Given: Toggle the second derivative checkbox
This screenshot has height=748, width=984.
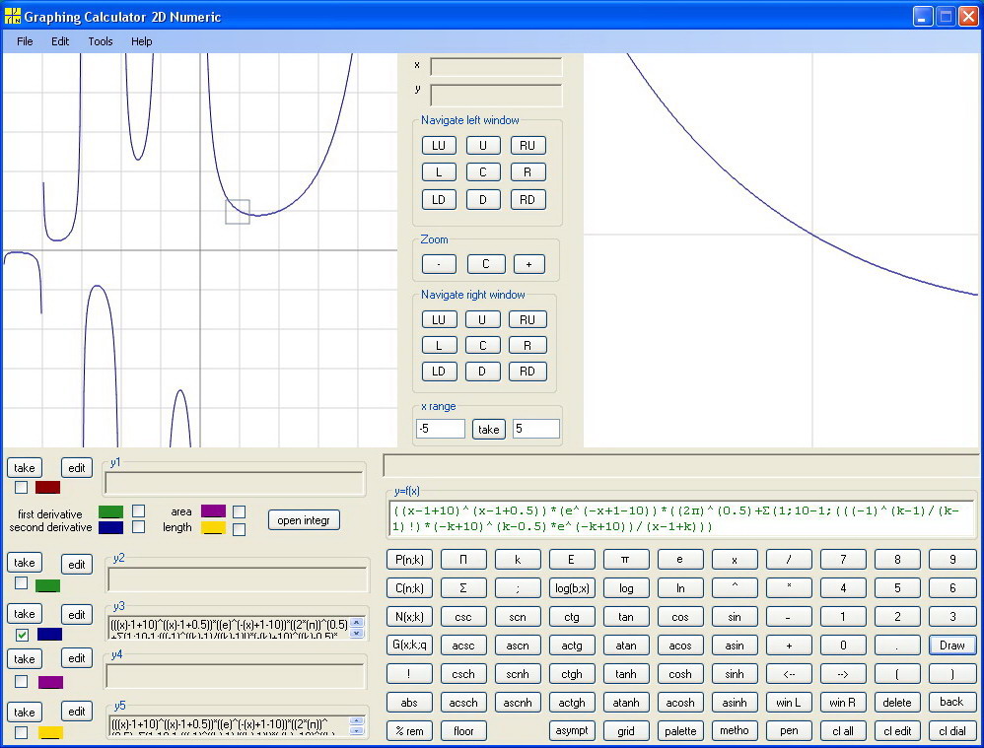Looking at the screenshot, I should click(x=139, y=527).
